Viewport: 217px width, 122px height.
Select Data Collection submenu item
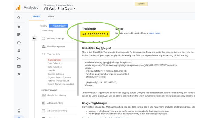[x=55, y=63]
